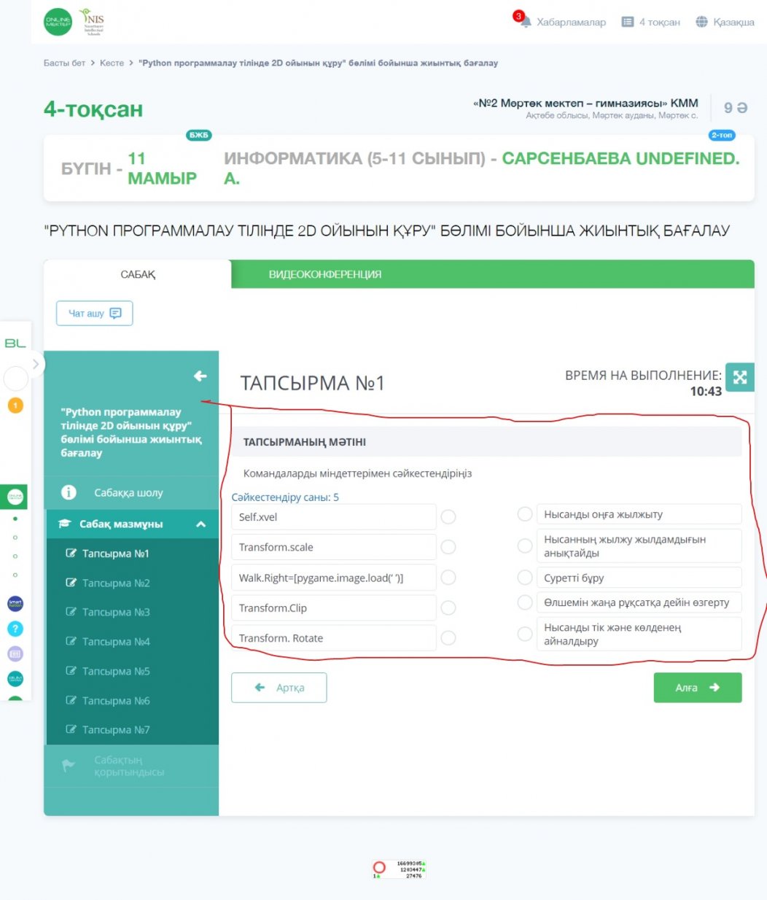Viewport: 767px width, 900px height.
Task: Click the globe language icon for Қазақша
Action: pos(701,22)
